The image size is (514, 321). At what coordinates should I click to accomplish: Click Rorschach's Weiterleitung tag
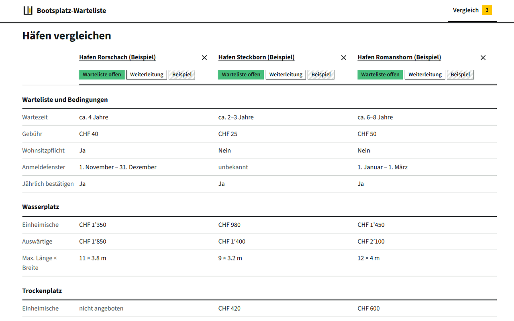pyautogui.click(x=147, y=75)
